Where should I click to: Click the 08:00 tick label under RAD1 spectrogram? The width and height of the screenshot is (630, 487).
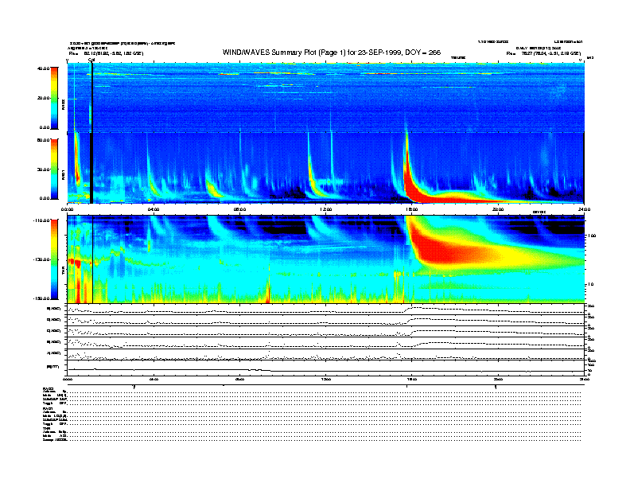pos(239,209)
